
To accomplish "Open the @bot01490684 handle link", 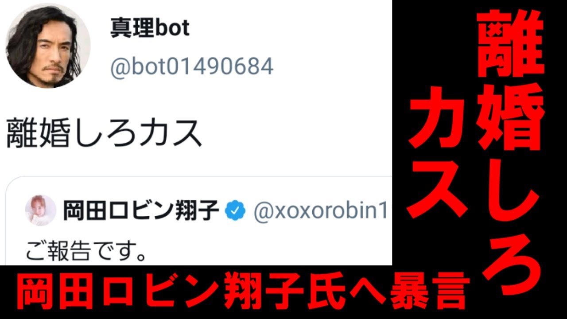I will point(192,67).
